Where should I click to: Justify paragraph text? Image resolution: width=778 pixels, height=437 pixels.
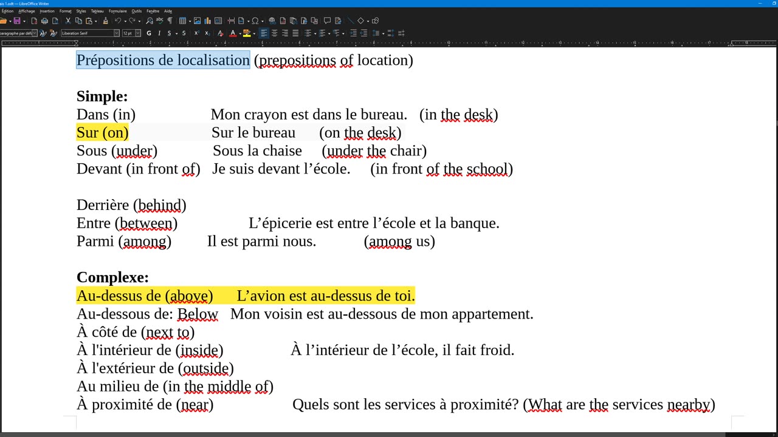pyautogui.click(x=295, y=33)
